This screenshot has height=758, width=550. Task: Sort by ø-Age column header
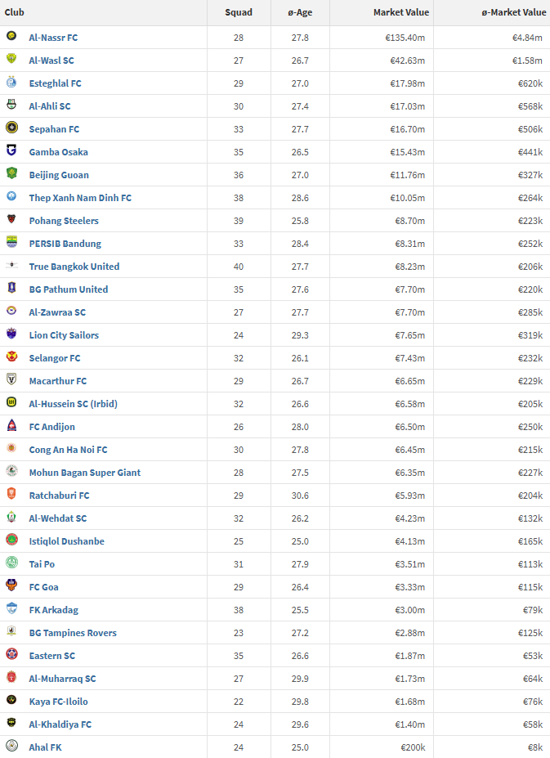pos(300,12)
